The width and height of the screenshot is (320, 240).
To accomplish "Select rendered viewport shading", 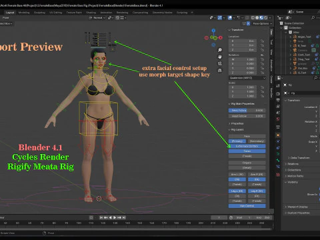I will click(265, 17).
